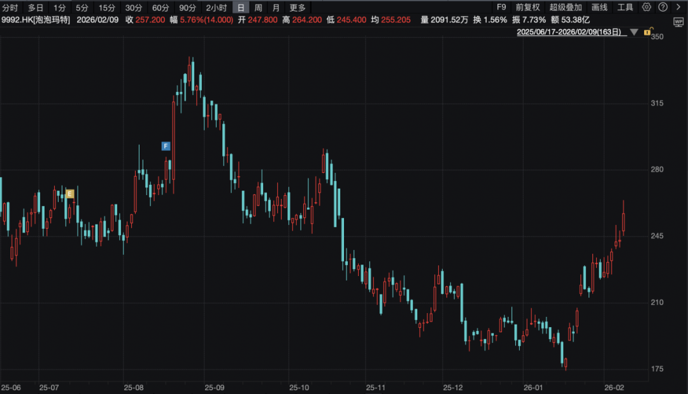Select the 15分 interval tab
Image resolution: width=688 pixels, height=394 pixels.
point(106,8)
